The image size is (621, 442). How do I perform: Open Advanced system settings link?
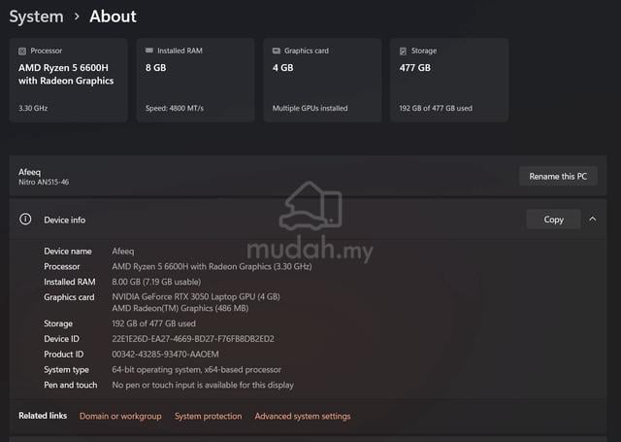(303, 416)
